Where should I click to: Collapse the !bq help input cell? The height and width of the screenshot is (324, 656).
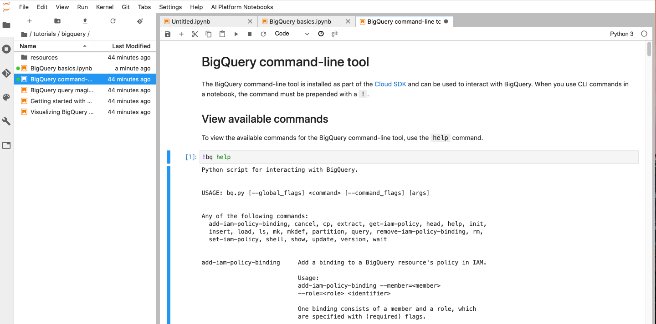(169, 157)
